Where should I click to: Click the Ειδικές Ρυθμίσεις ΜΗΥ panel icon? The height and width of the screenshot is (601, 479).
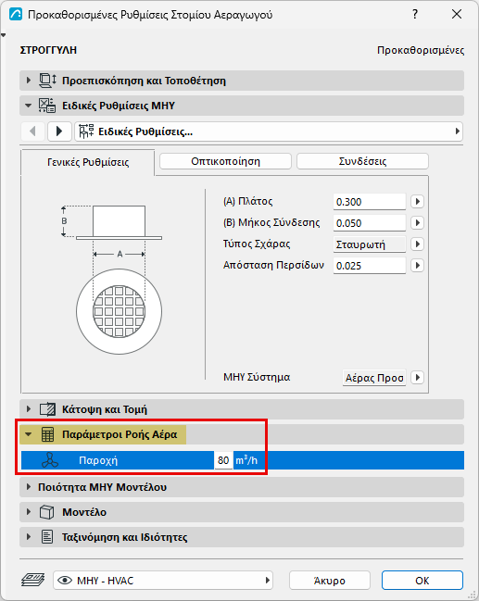pyautogui.click(x=47, y=106)
